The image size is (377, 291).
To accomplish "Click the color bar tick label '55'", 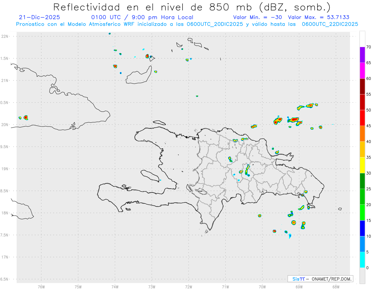I will pos(369,94).
